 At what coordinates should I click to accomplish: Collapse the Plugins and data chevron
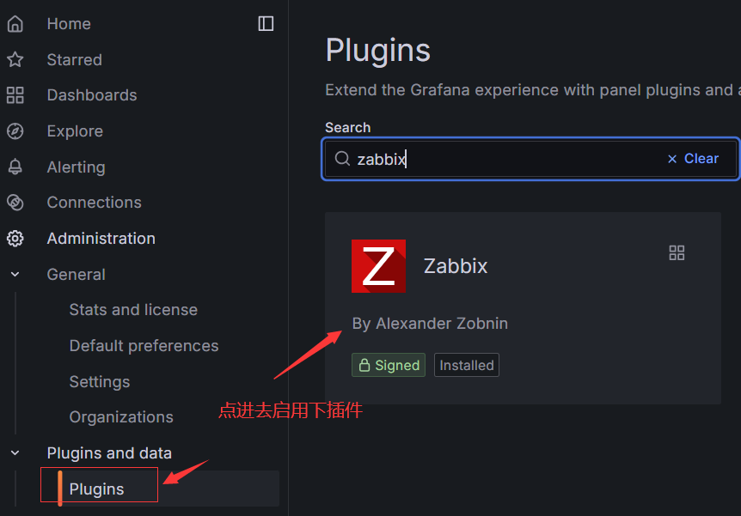point(15,452)
